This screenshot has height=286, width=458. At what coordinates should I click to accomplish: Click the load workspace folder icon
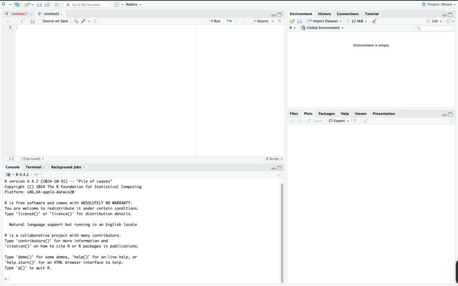tap(292, 21)
